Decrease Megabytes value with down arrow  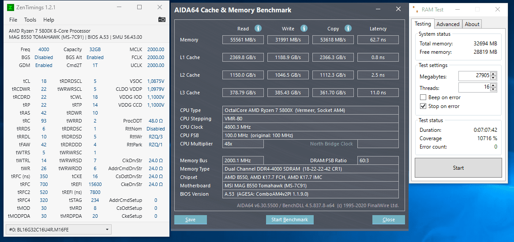pyautogui.click(x=494, y=78)
